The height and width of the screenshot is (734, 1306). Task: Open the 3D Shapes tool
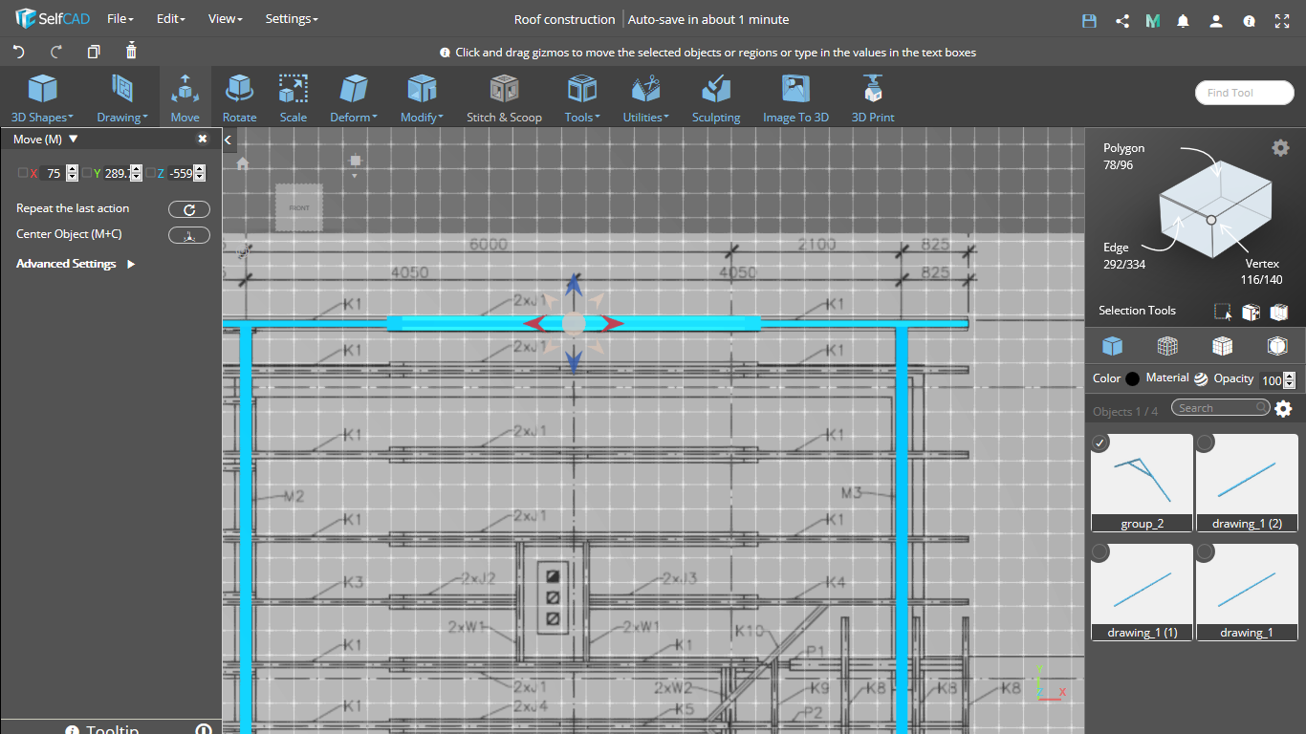click(x=42, y=98)
